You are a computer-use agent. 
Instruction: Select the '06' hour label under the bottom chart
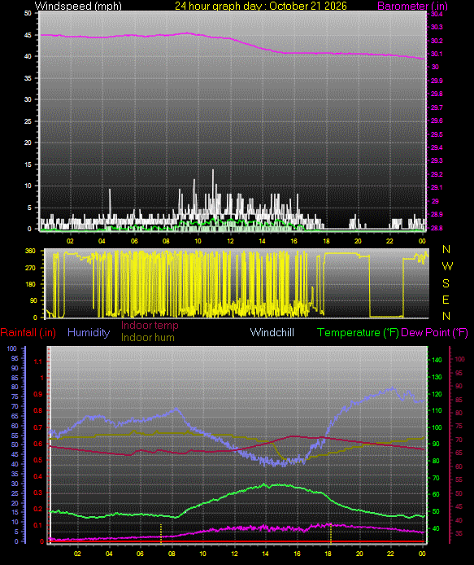141,554
